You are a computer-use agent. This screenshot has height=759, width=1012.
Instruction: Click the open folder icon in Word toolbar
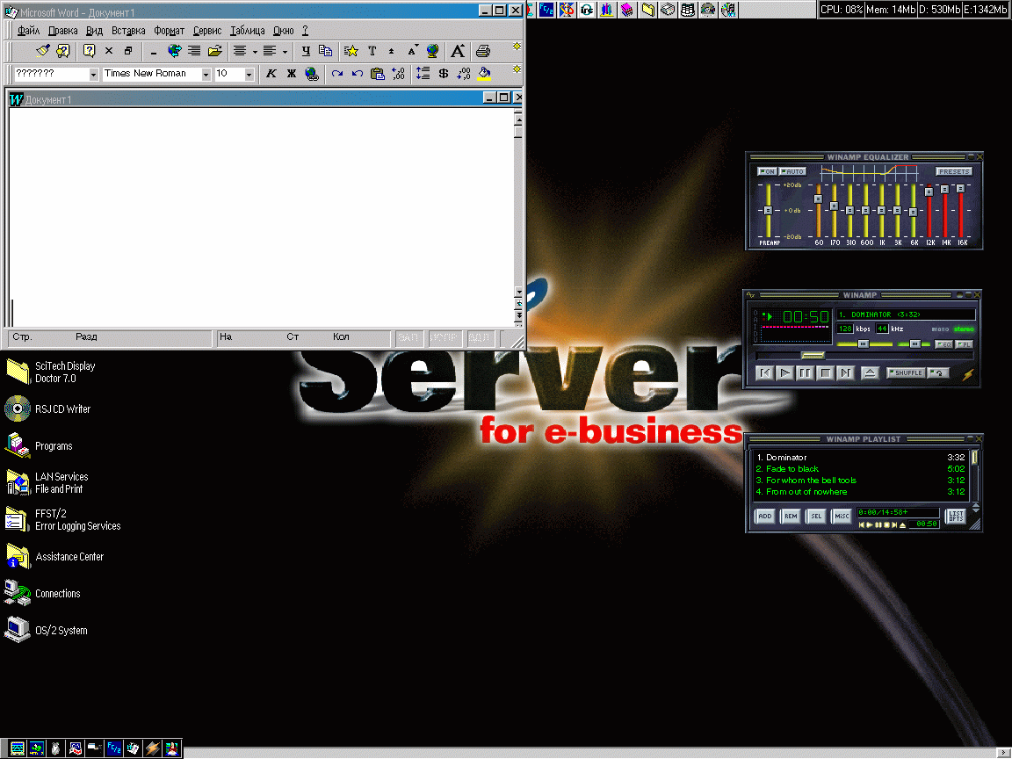(x=215, y=51)
